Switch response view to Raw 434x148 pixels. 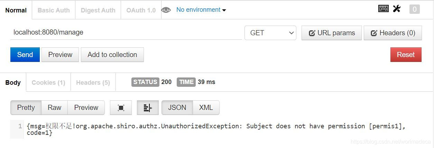pos(54,108)
